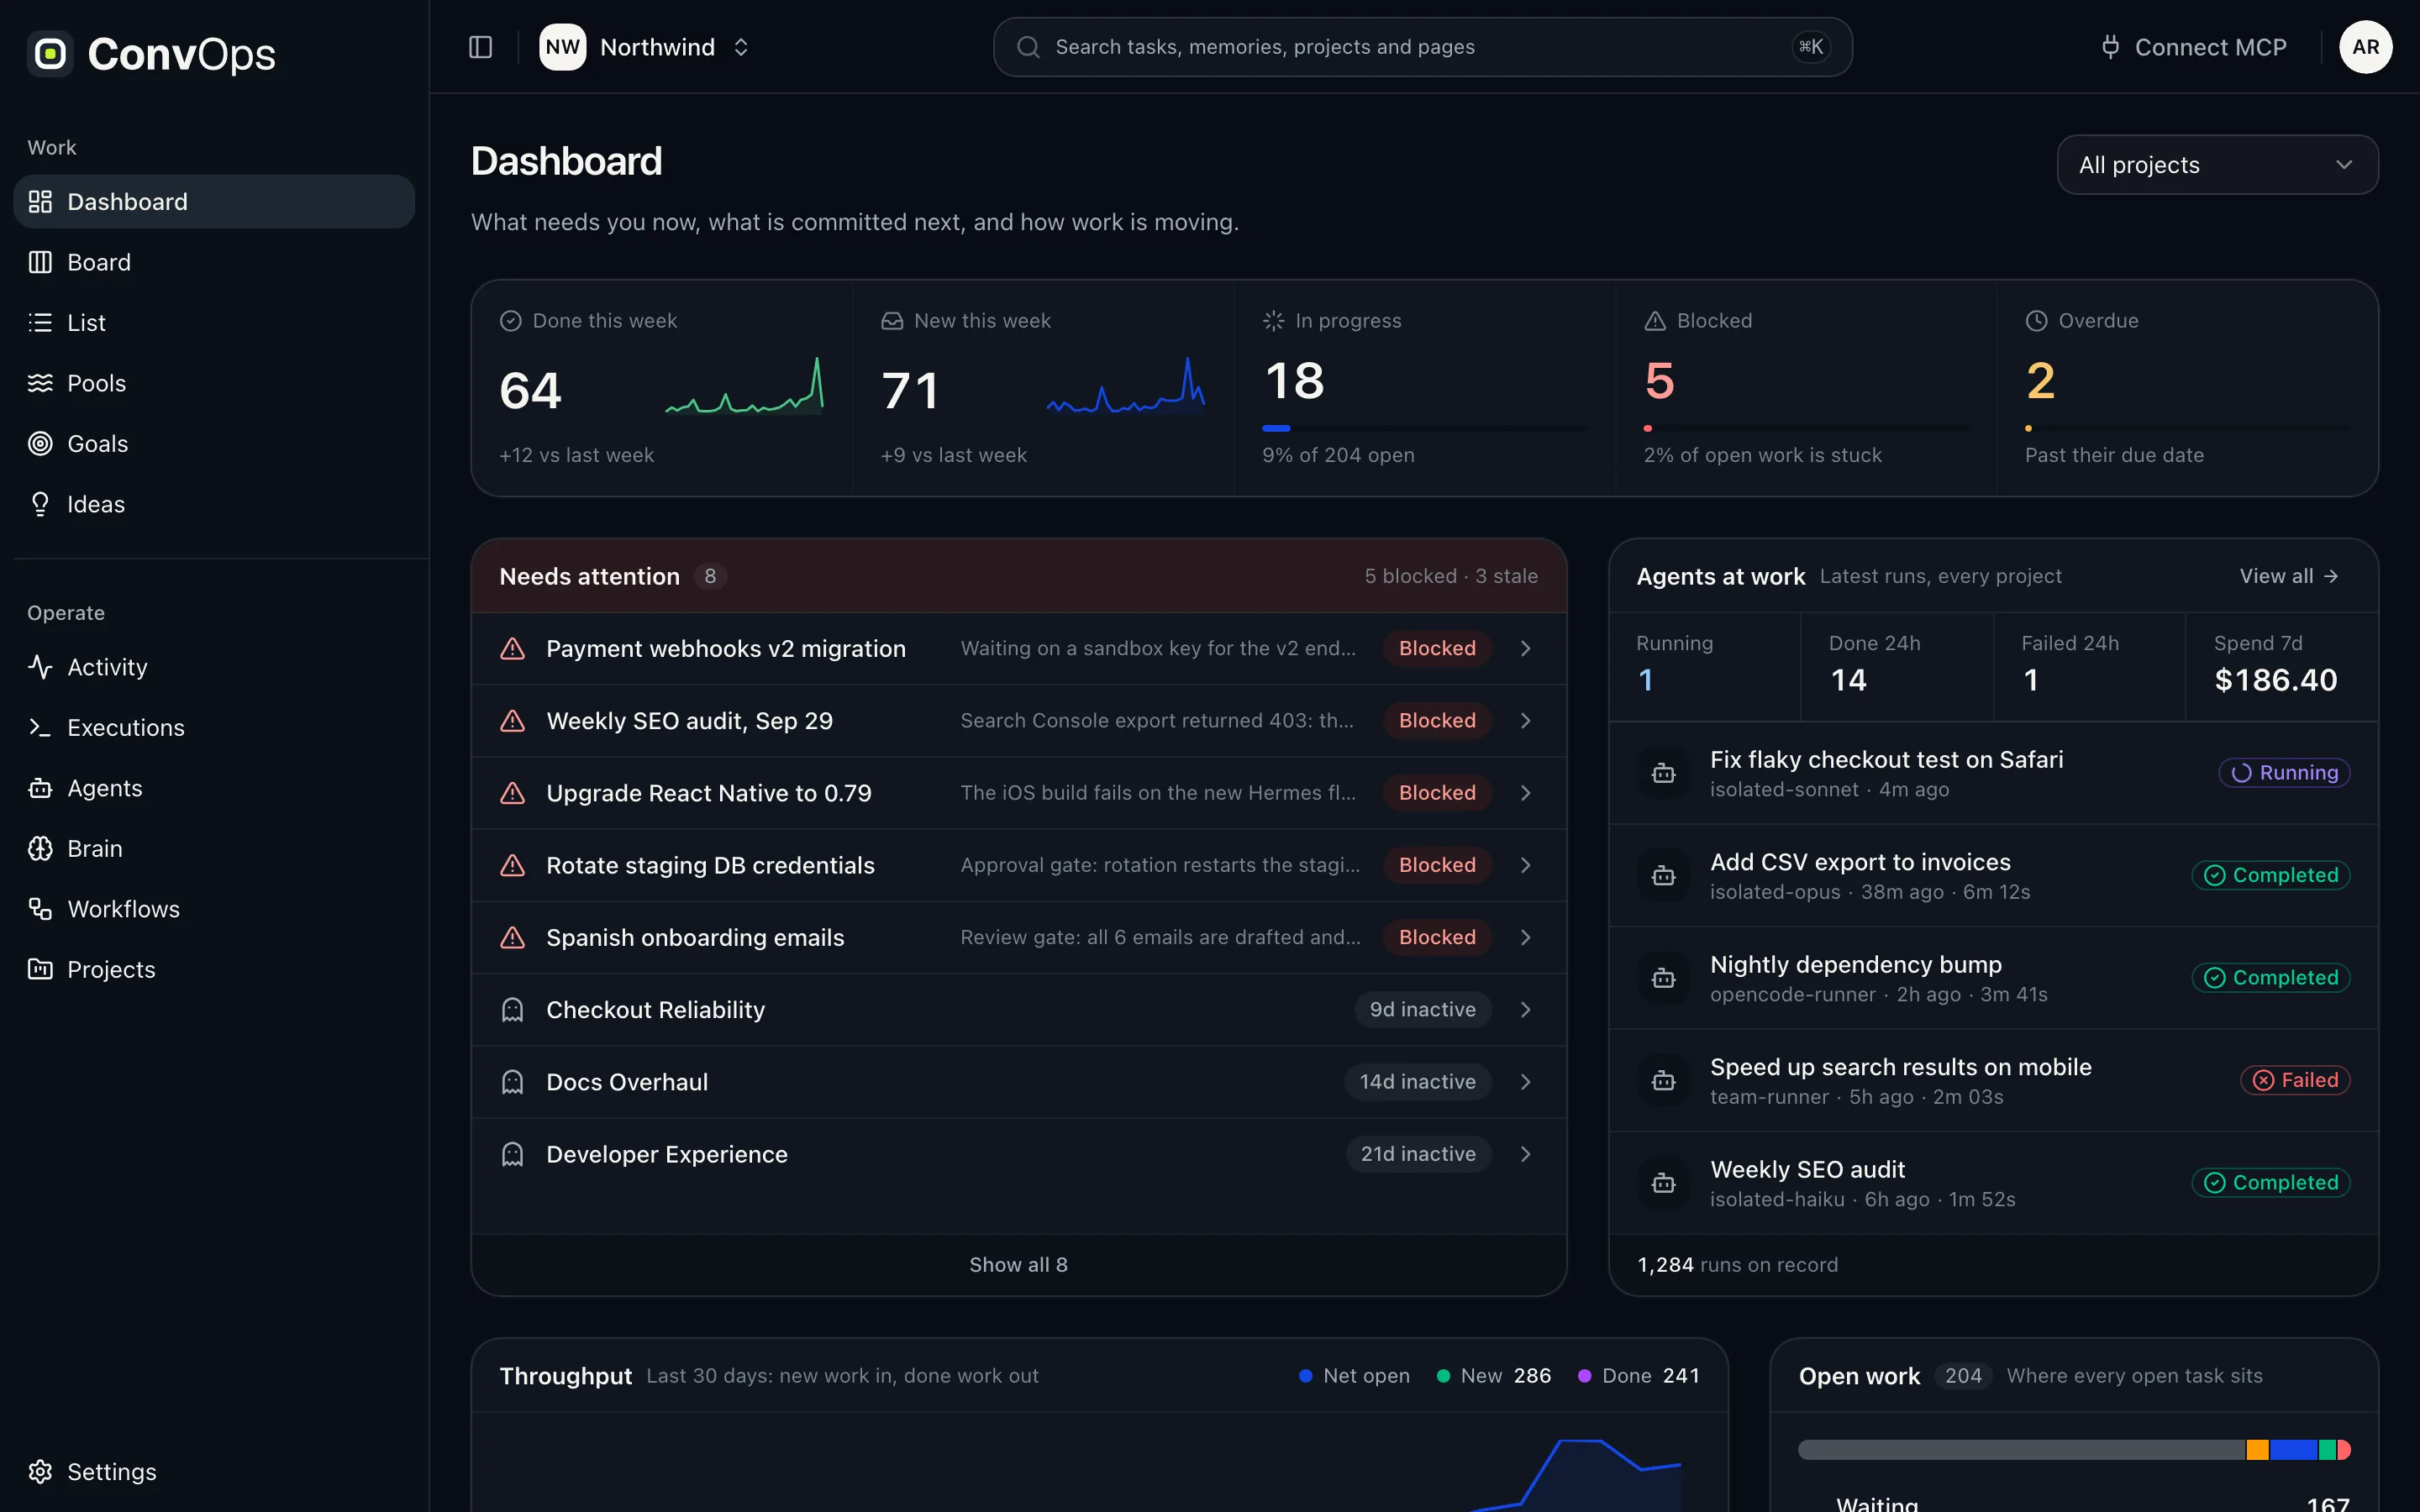The width and height of the screenshot is (2420, 1512).
Task: Click the New this week inbox icon
Action: click(x=892, y=321)
